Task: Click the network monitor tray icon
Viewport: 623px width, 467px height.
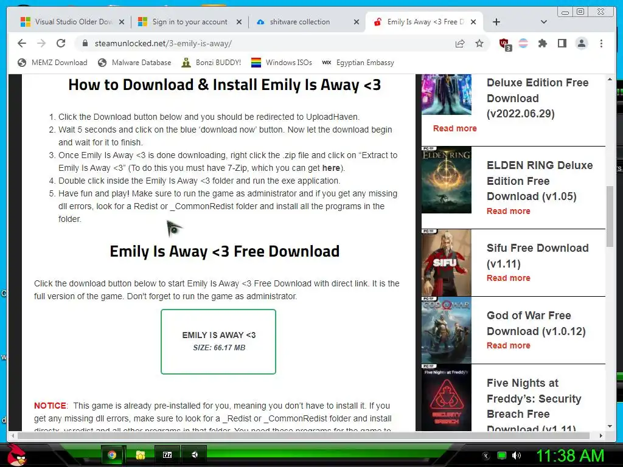Action: (502, 455)
